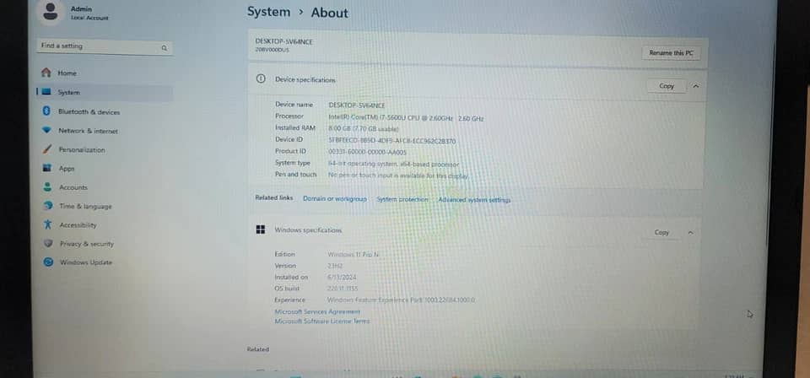Click the Device ID value

[392, 140]
